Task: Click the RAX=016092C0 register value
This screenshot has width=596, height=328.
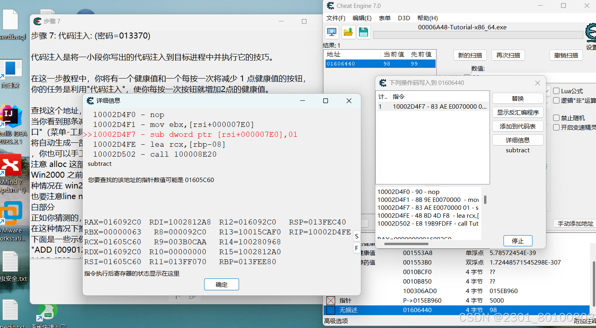Action: coord(113,222)
